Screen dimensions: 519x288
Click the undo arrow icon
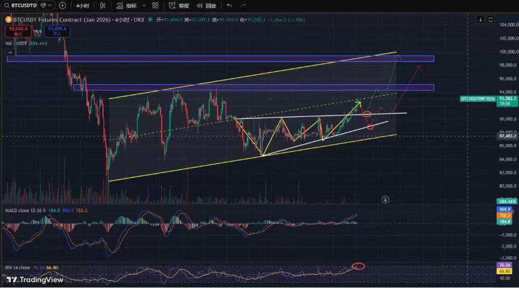[229, 5]
